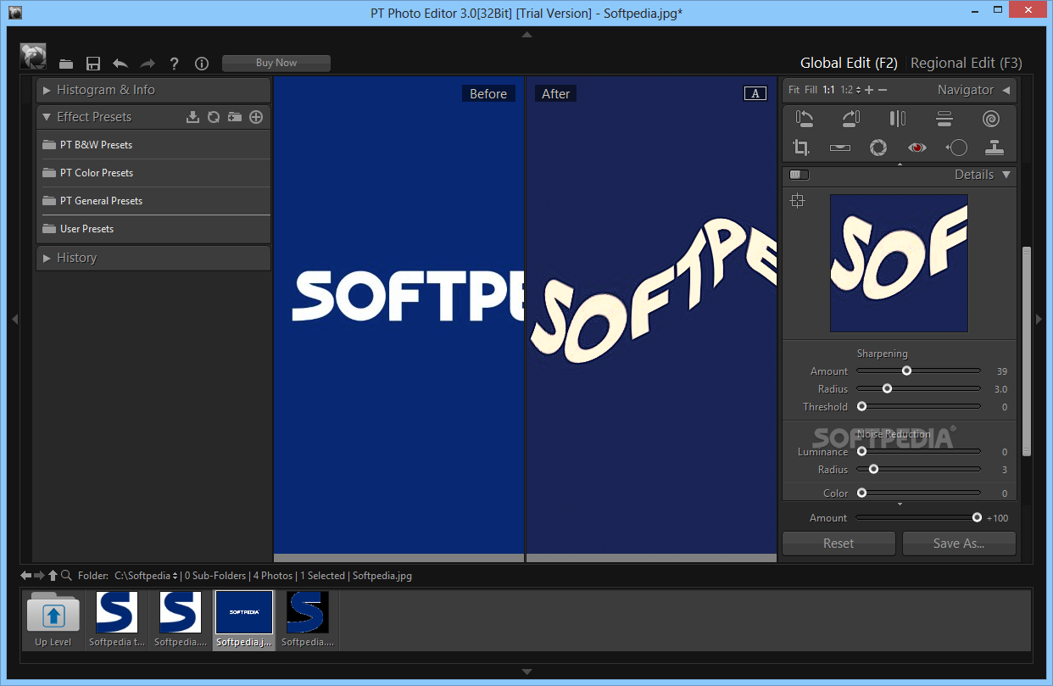Open a file with the folder icon

click(66, 64)
